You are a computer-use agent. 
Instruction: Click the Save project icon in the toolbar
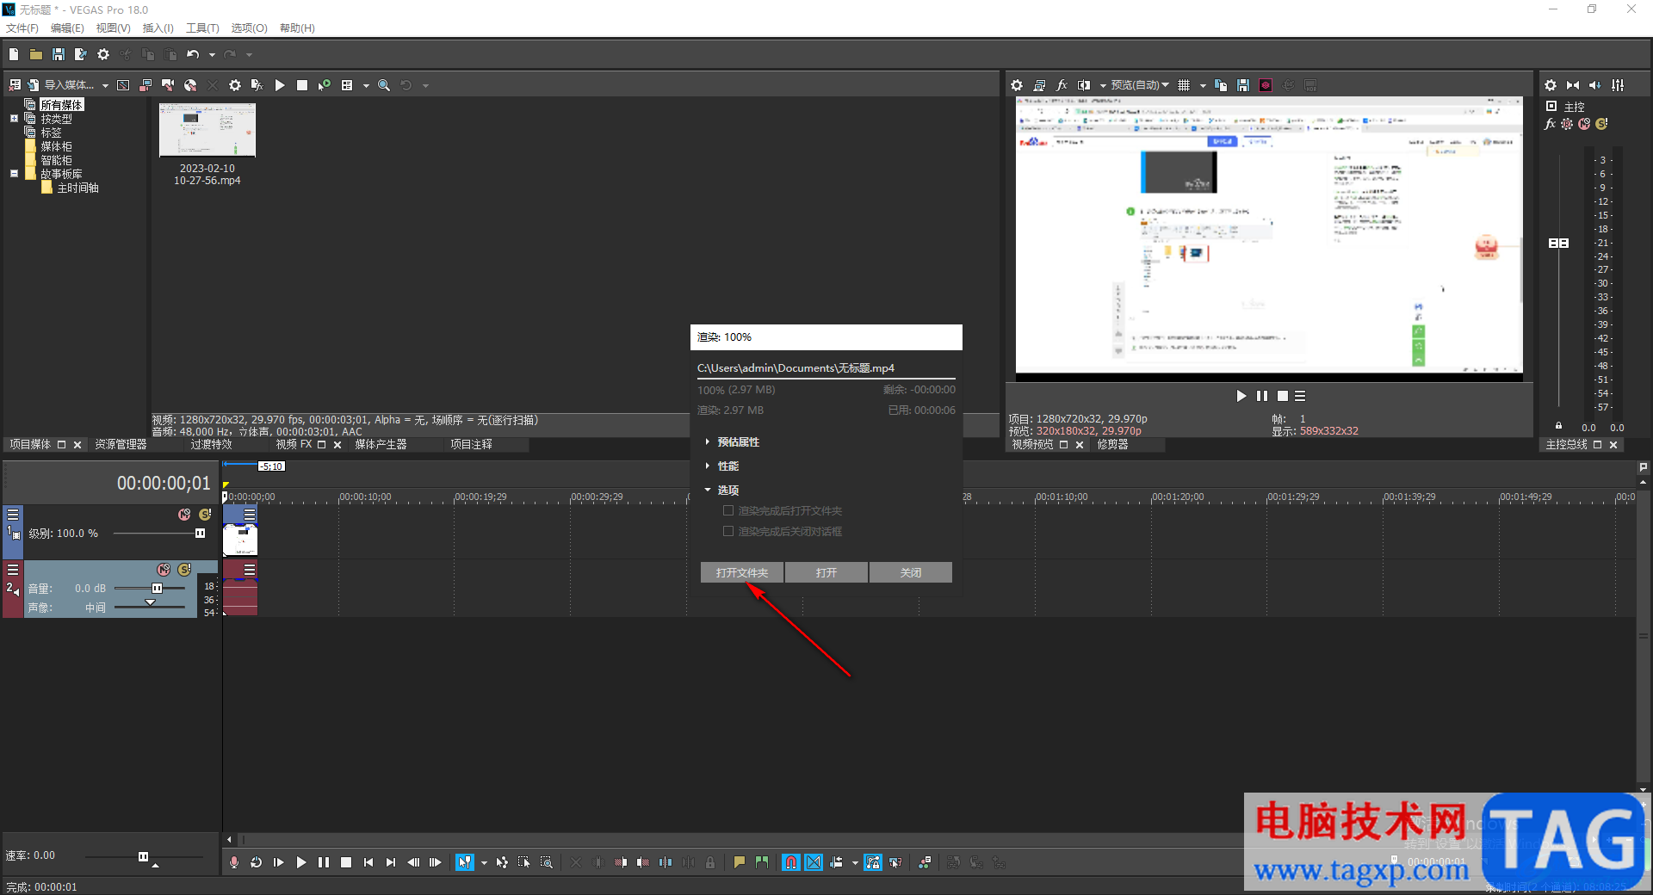pos(59,54)
